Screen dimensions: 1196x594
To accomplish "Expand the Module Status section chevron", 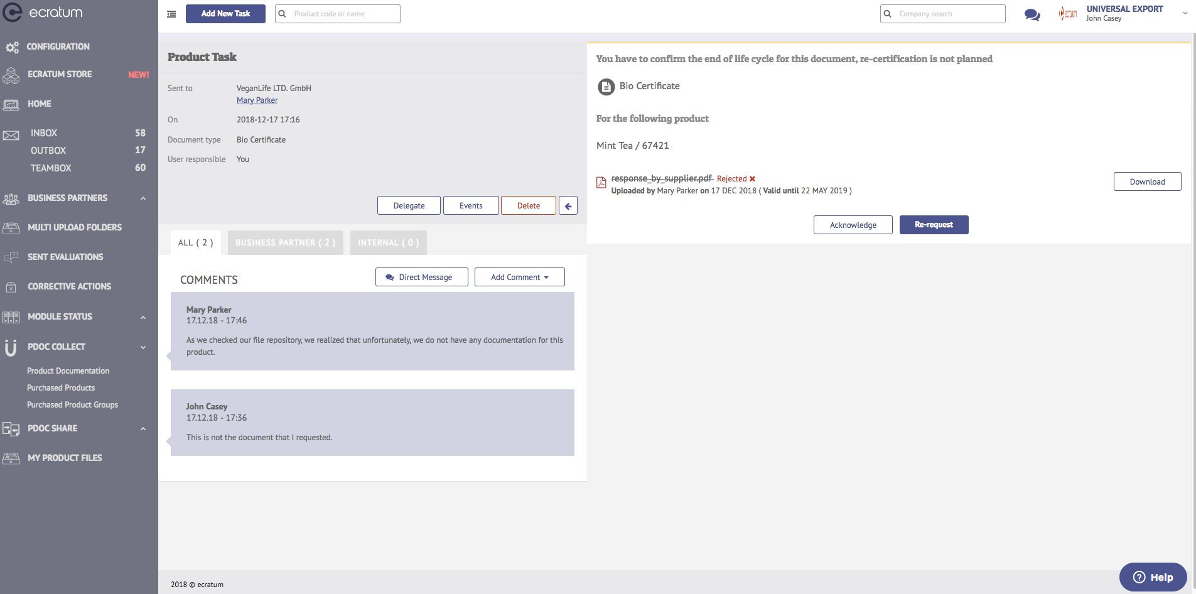I will pos(143,317).
